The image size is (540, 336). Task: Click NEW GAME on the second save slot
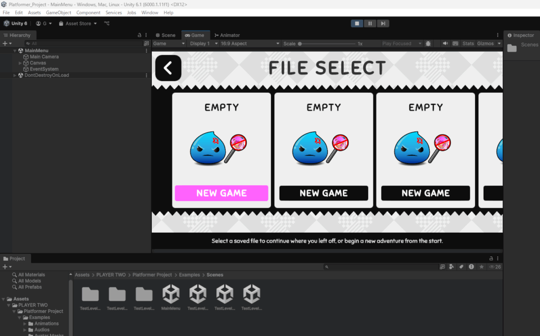324,193
